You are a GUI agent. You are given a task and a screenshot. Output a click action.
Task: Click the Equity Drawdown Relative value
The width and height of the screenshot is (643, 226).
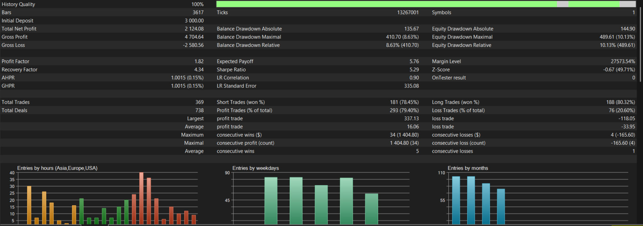(x=617, y=45)
